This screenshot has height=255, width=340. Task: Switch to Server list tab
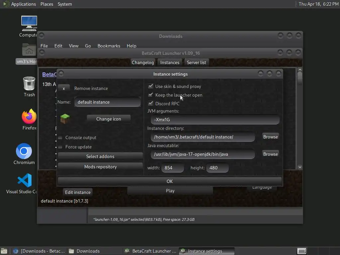[x=197, y=62]
